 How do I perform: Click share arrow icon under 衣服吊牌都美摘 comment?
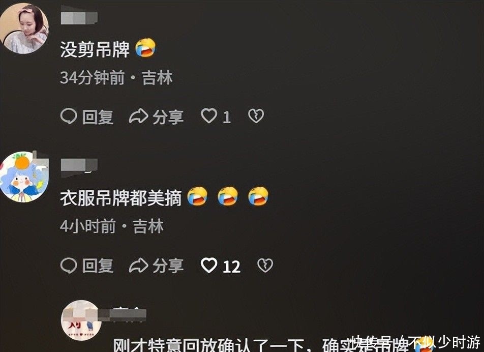click(x=139, y=266)
